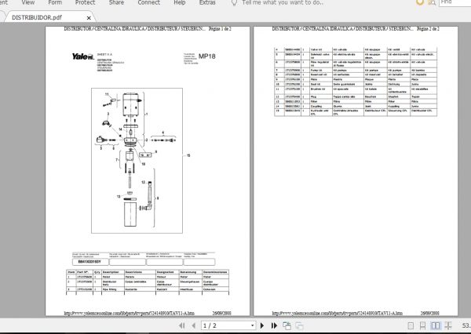Click the Yale logo on page 1
The image size is (471, 334).
pos(83,56)
